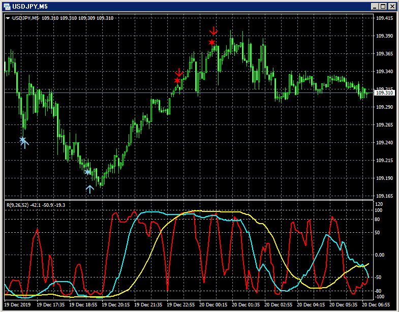Click the 109.390 price scale label

[x=384, y=36]
